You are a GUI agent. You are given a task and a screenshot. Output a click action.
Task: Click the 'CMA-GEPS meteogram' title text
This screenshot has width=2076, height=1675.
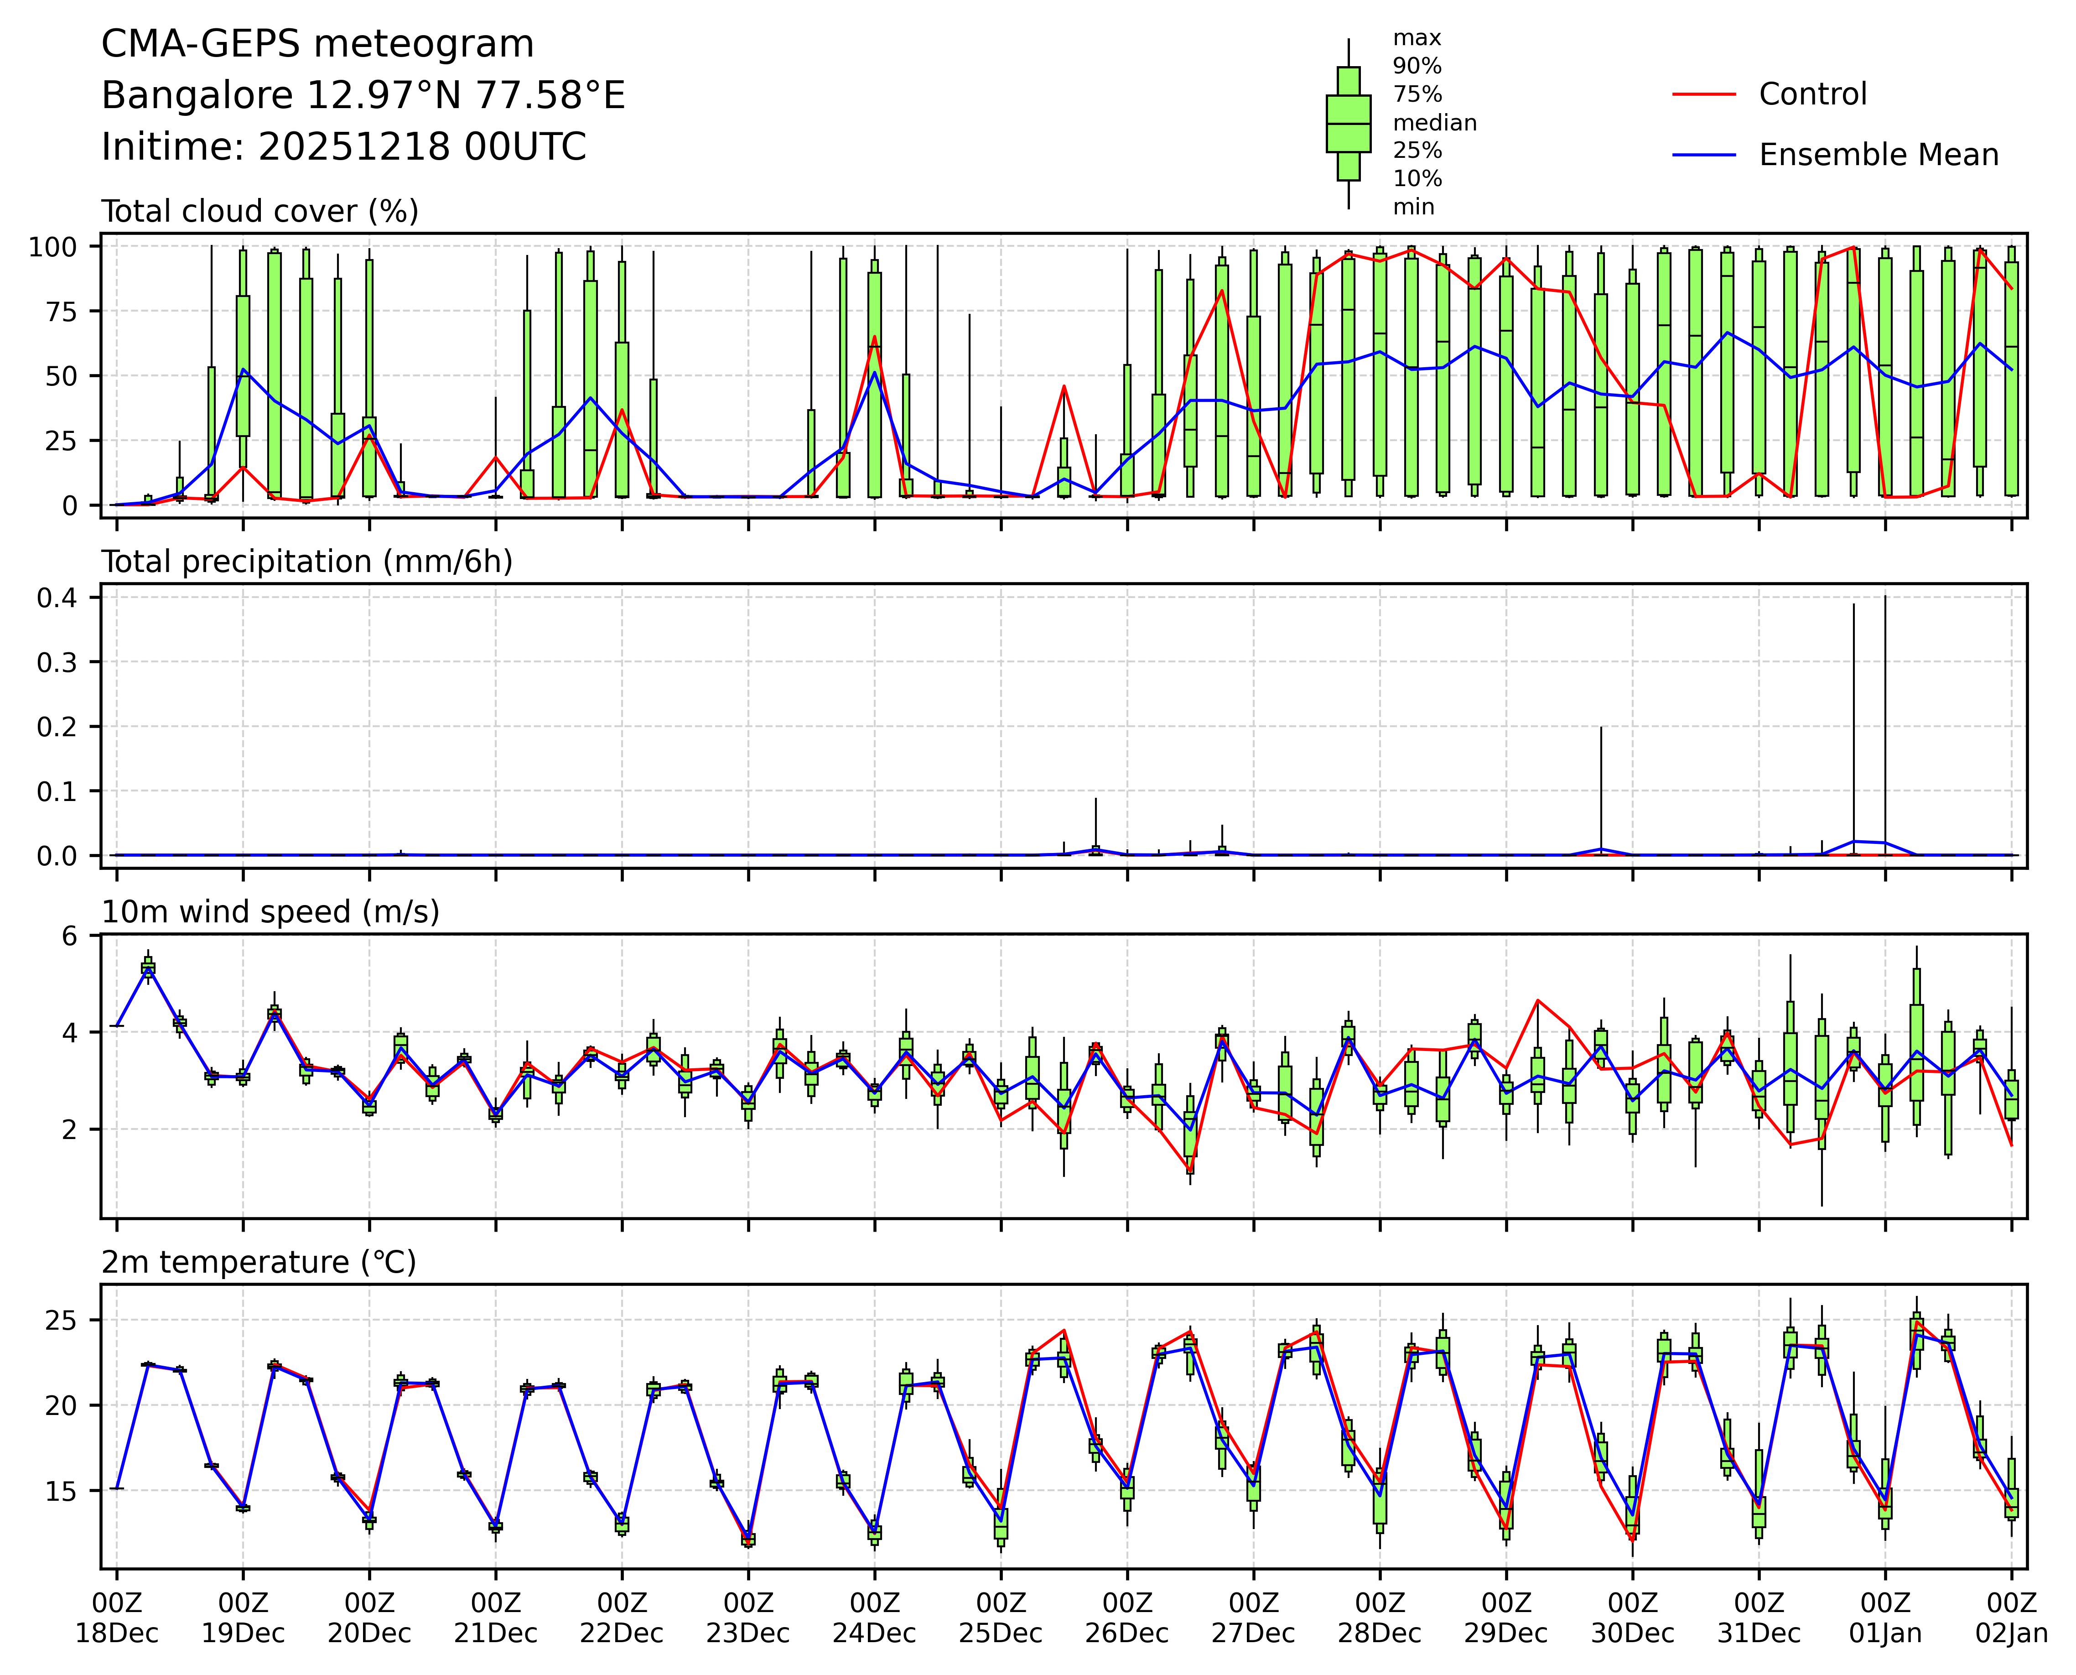tap(317, 45)
